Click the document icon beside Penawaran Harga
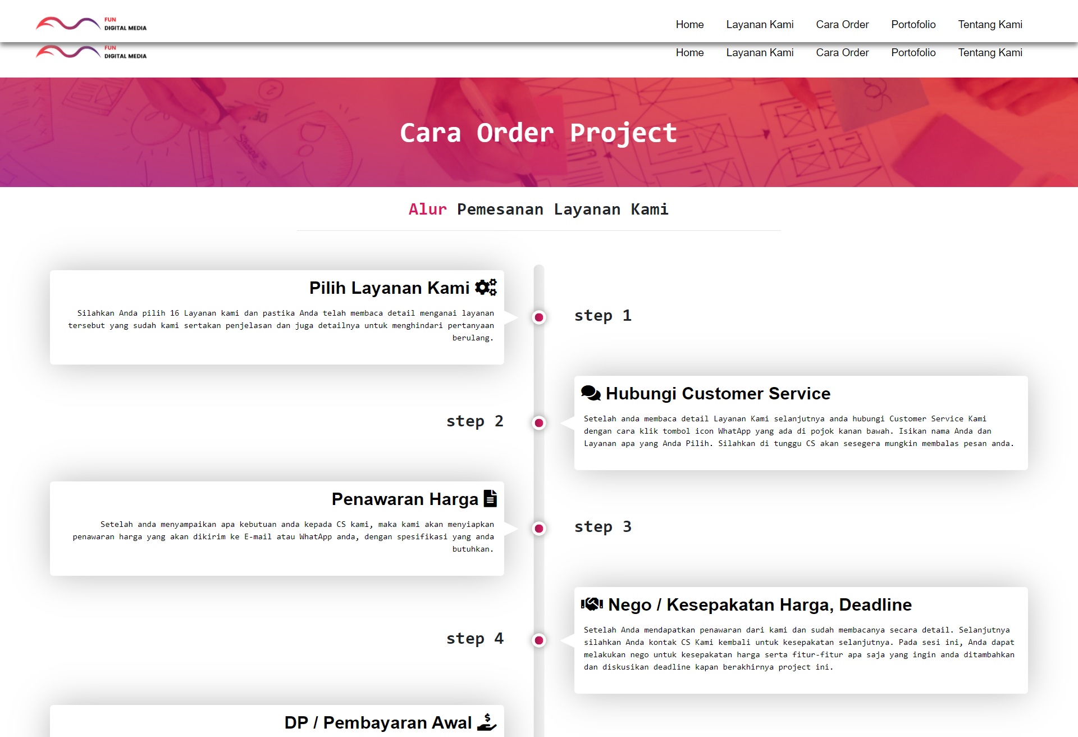This screenshot has height=737, width=1078. (490, 498)
